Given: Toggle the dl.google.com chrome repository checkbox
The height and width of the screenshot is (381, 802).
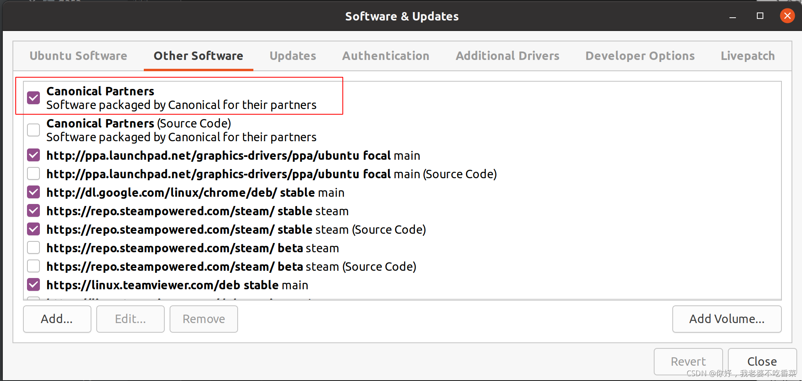Looking at the screenshot, I should [x=33, y=192].
